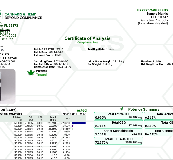173x160 pixels.
Task: Click the LOD value 2.48E-4
Action: coord(29,129)
